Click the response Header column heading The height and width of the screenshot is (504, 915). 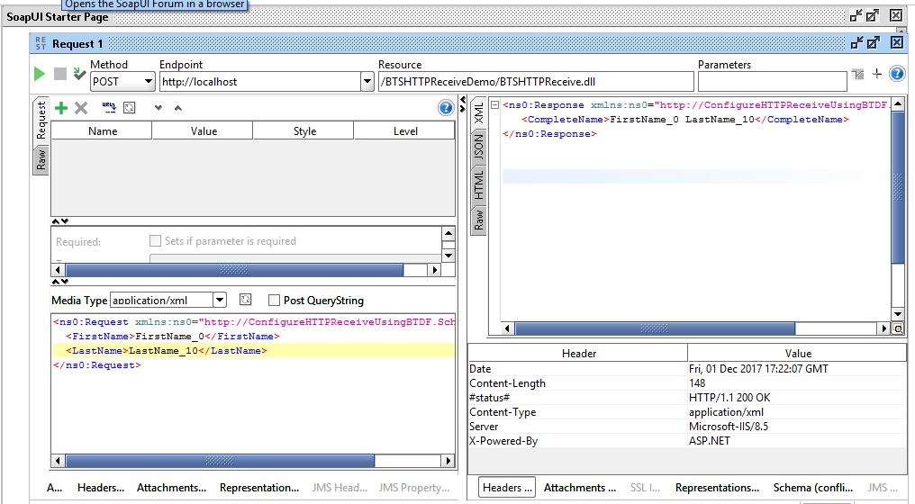[578, 354]
